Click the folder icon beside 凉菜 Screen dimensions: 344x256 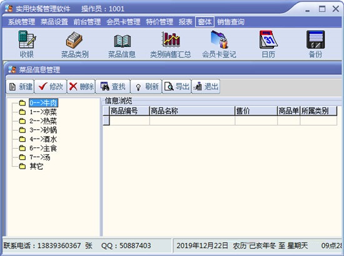pyautogui.click(x=22, y=112)
